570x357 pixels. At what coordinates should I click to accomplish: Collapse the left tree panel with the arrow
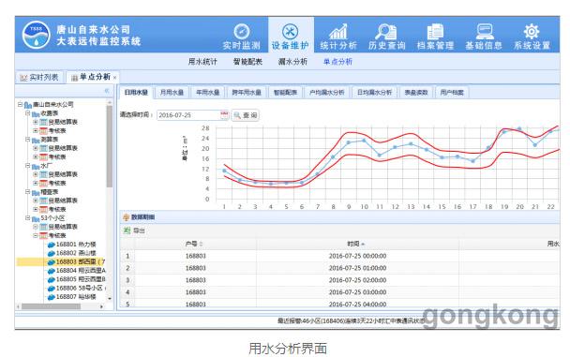tap(107, 91)
